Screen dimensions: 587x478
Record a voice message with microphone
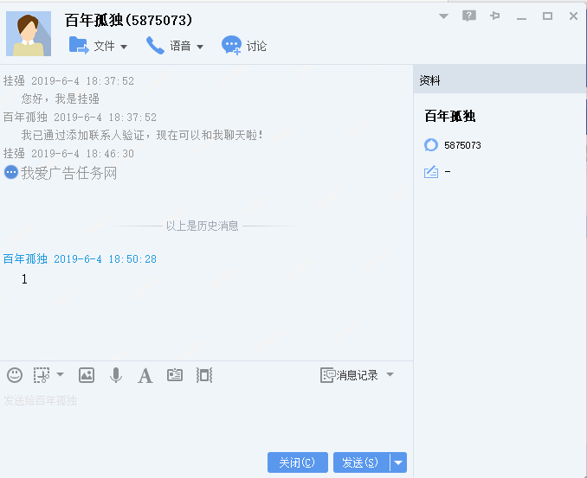(116, 375)
